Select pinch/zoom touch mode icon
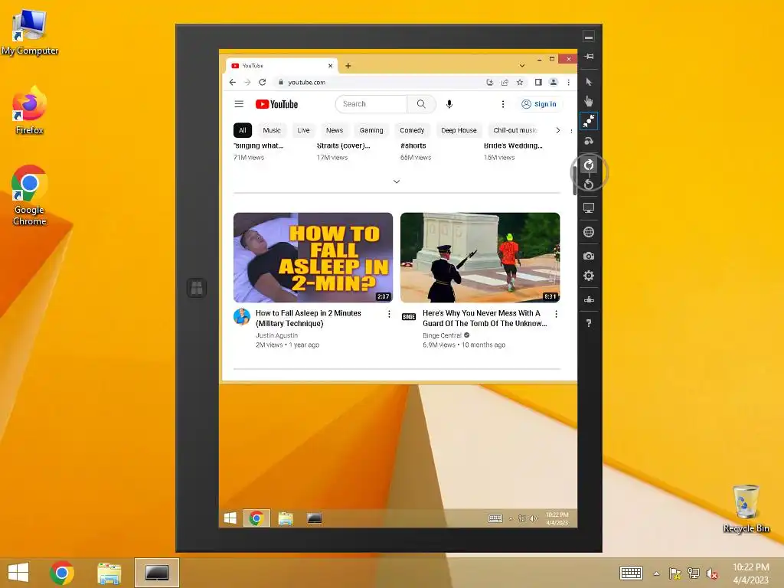 click(589, 121)
